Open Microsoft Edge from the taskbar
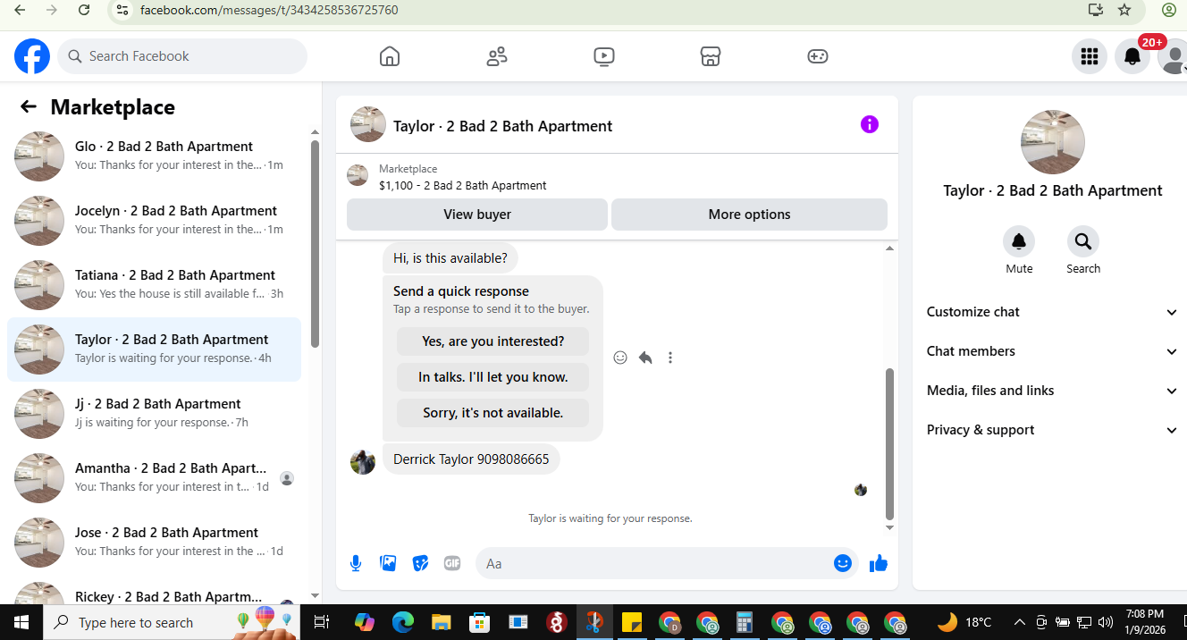 402,622
